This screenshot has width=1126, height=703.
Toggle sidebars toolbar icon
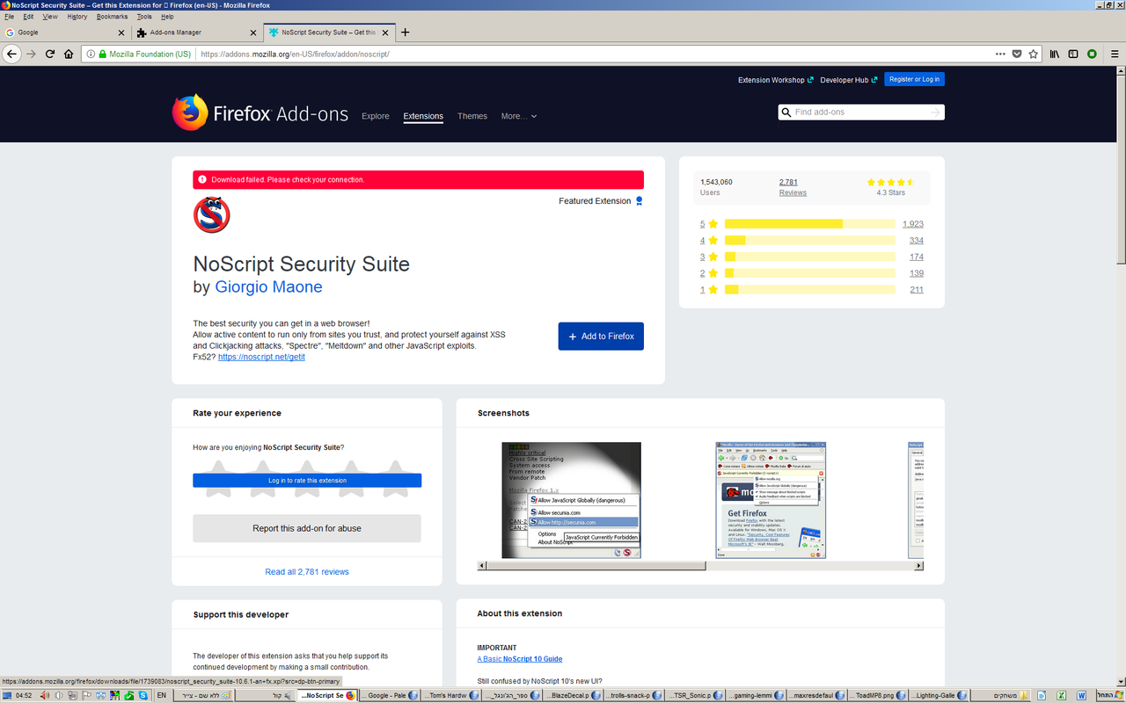click(x=1073, y=54)
